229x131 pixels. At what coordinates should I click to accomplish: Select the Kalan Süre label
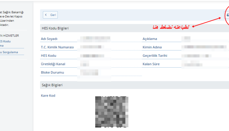[151, 64]
